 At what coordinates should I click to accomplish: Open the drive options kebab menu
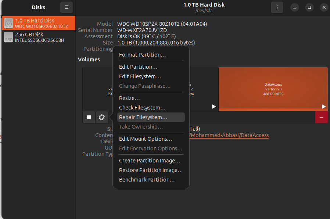click(x=277, y=7)
